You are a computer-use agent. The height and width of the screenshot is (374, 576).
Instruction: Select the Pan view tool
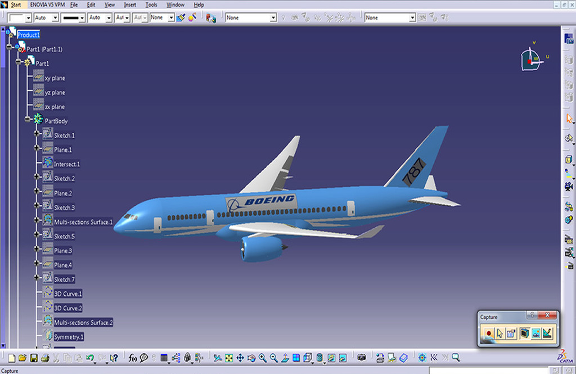point(240,358)
